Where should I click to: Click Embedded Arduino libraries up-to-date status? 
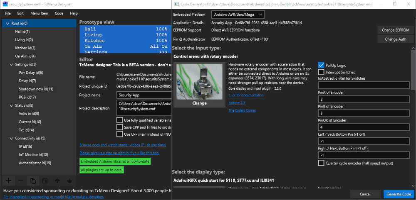click(115, 161)
